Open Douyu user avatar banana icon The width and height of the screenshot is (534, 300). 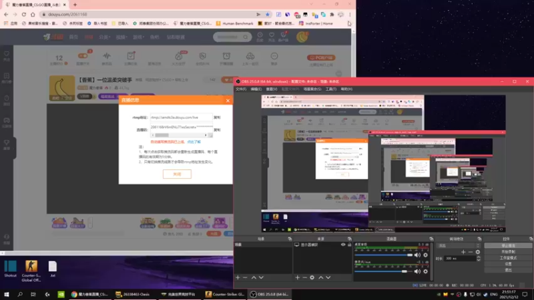point(302,37)
